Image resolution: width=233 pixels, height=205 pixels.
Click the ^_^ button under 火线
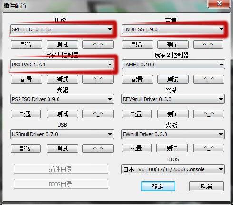tap(209, 148)
